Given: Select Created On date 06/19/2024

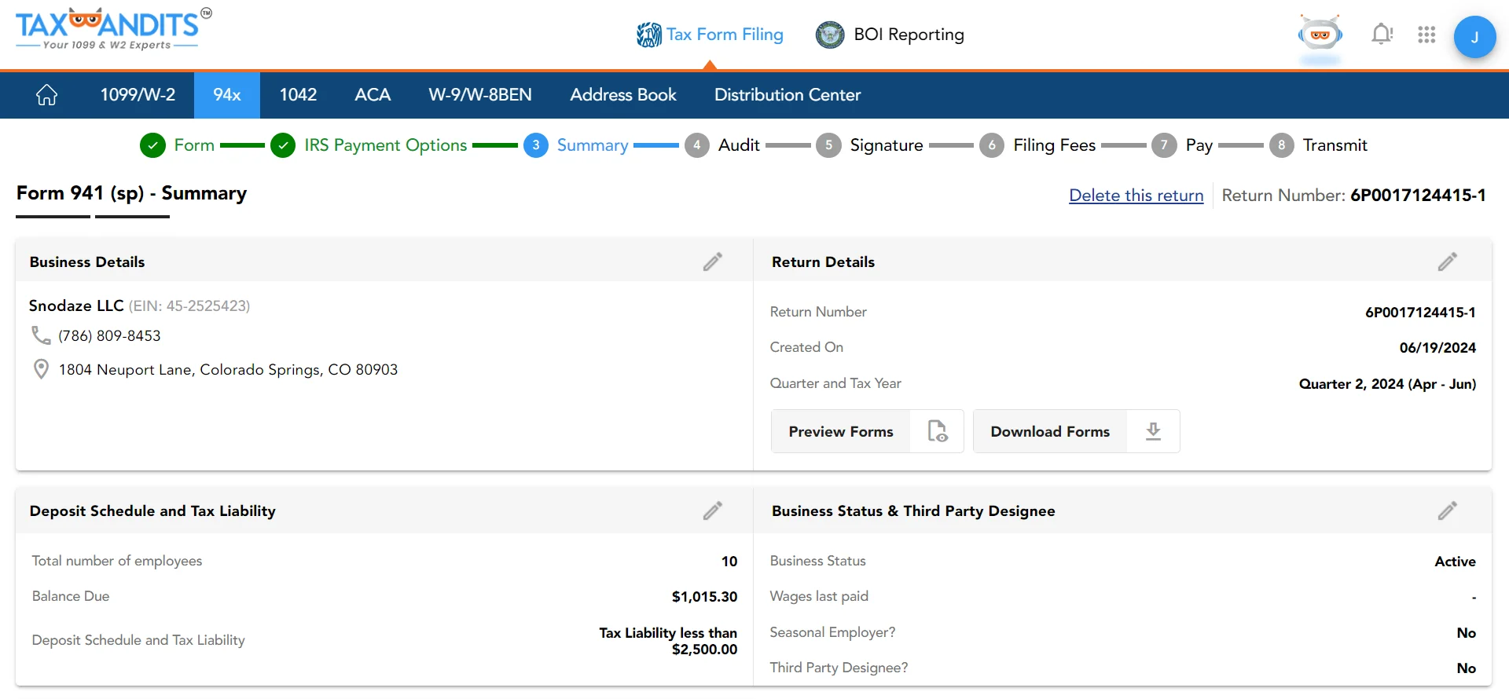Looking at the screenshot, I should (x=1437, y=348).
